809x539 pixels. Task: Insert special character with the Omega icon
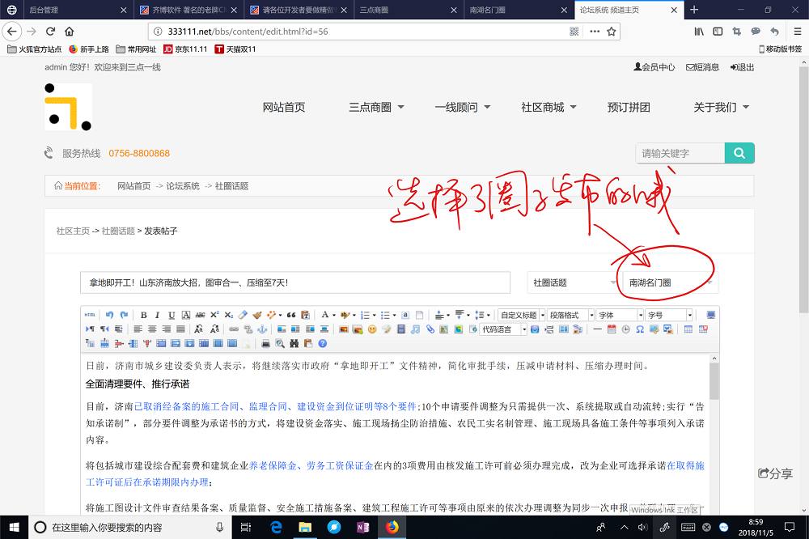(640, 329)
